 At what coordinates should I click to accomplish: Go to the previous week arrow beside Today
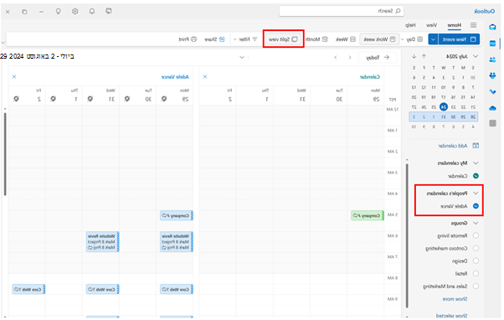[x=350, y=57]
